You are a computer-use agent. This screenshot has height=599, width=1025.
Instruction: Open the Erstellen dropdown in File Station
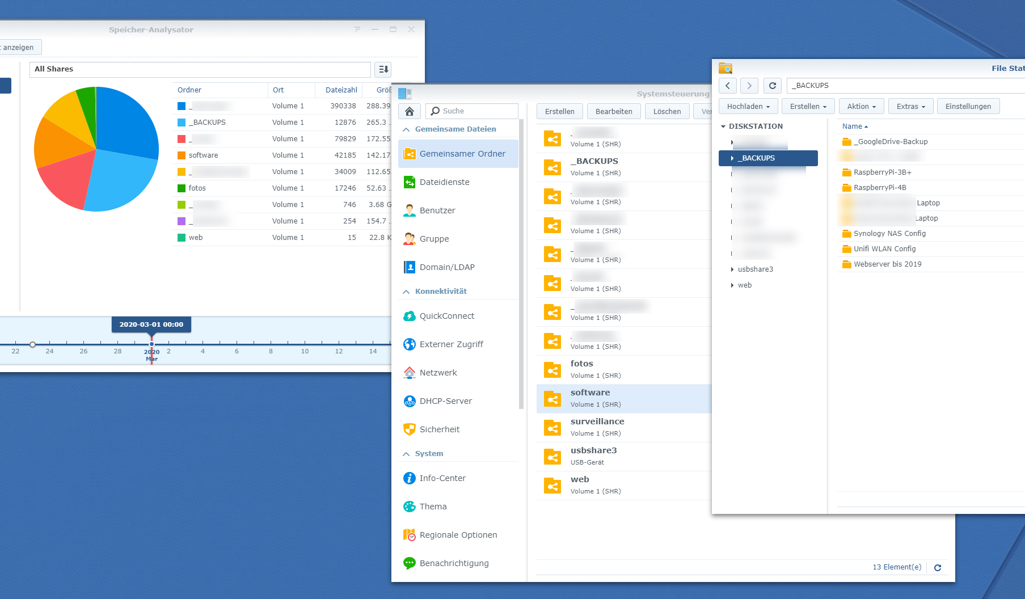coord(808,106)
